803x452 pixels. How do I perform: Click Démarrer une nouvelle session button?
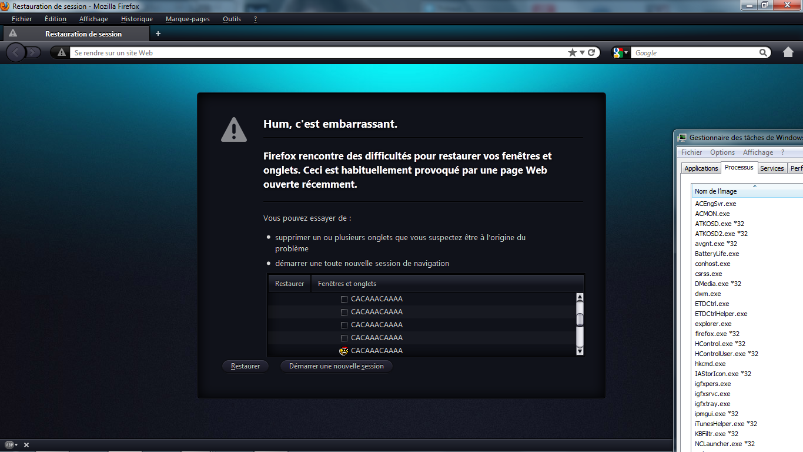click(336, 366)
